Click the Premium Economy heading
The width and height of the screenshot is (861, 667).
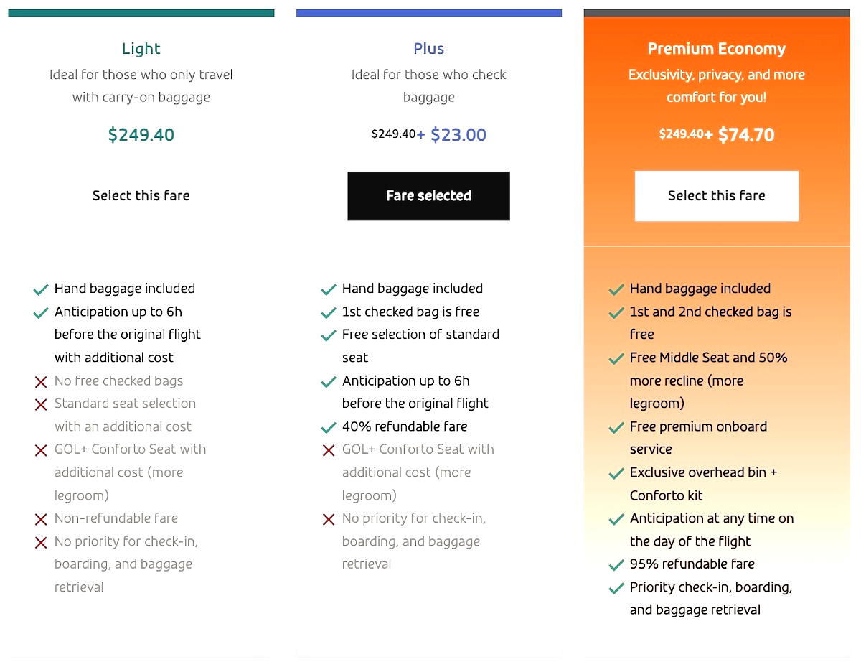point(717,49)
